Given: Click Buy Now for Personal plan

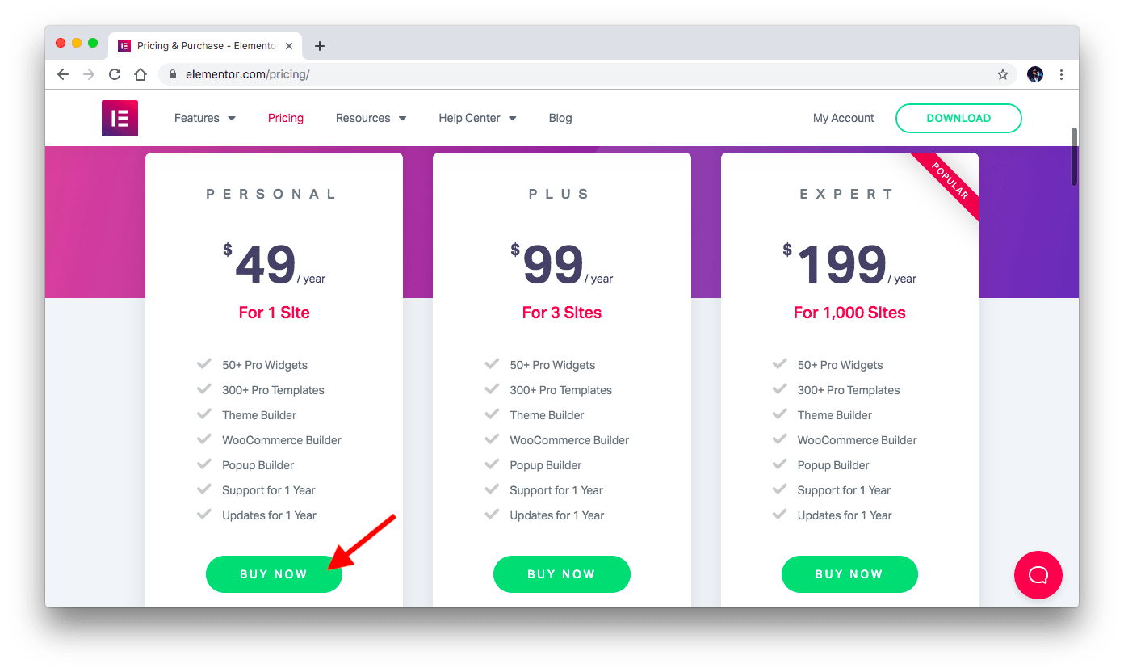Looking at the screenshot, I should coord(274,574).
